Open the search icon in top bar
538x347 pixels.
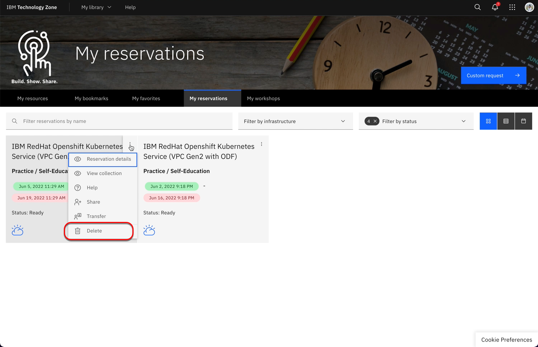[477, 7]
